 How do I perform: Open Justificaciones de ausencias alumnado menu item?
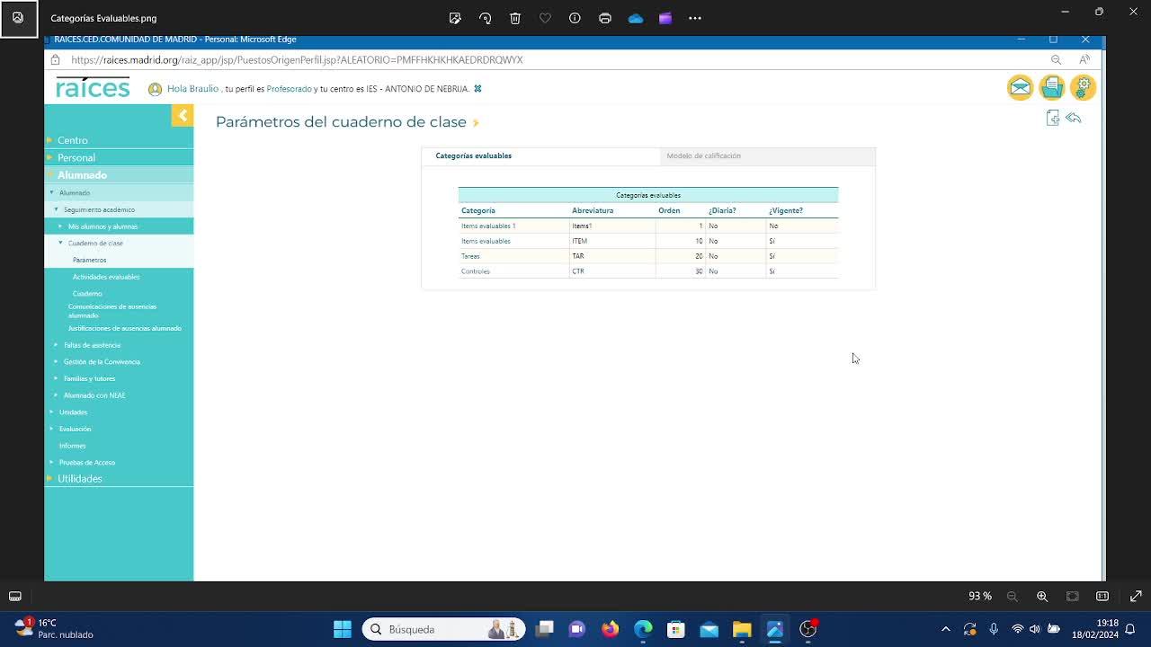tap(125, 328)
